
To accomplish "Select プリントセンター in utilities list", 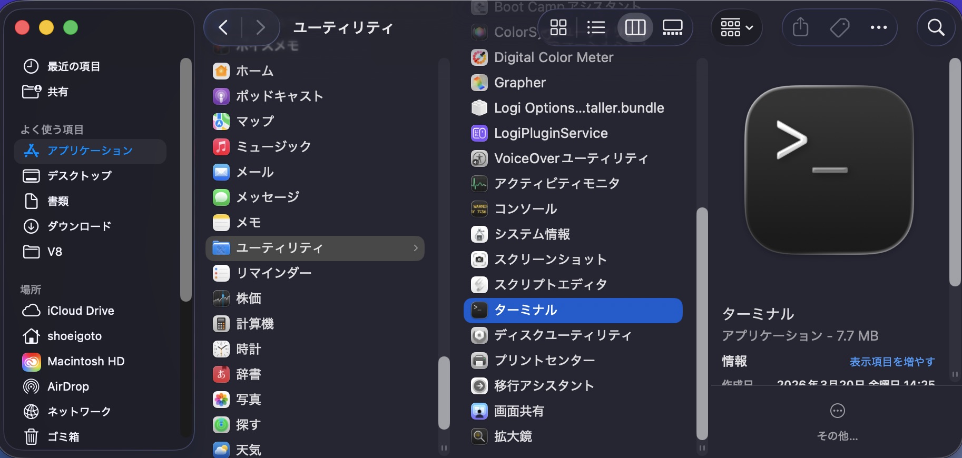I will (573, 361).
